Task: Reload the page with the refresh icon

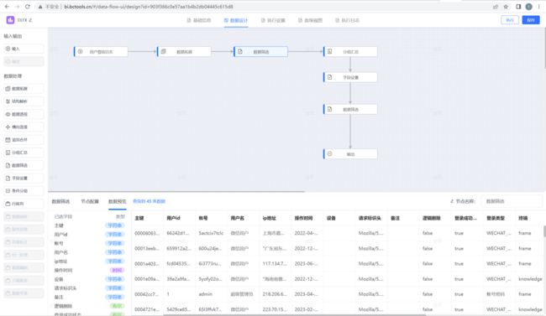Action: tap(28, 7)
